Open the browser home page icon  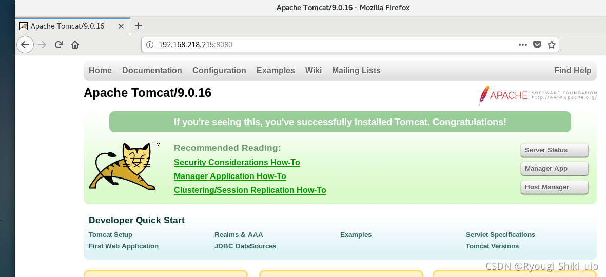[75, 45]
